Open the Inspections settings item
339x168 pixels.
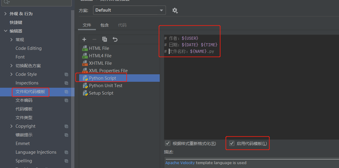pos(27,83)
